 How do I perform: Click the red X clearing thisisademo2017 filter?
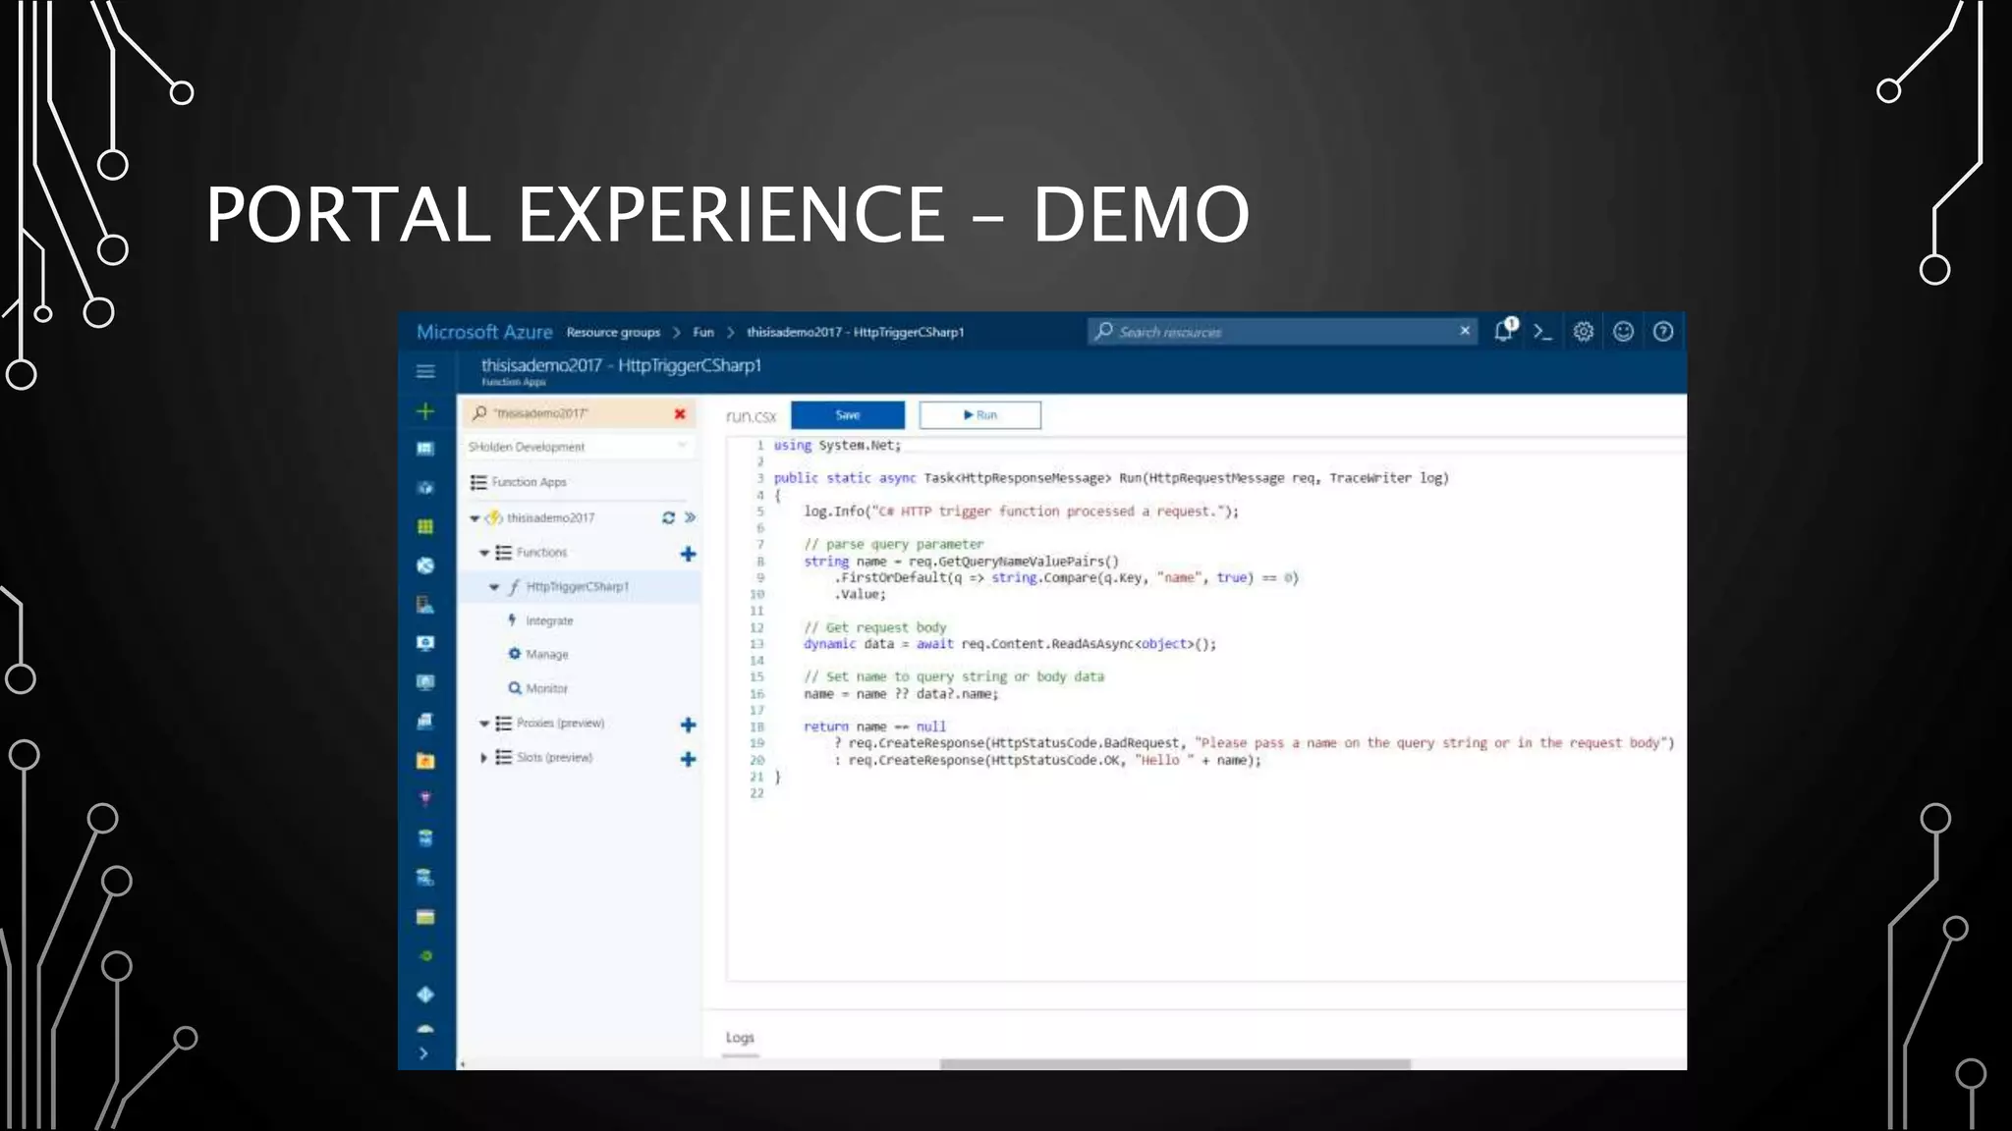(x=680, y=413)
